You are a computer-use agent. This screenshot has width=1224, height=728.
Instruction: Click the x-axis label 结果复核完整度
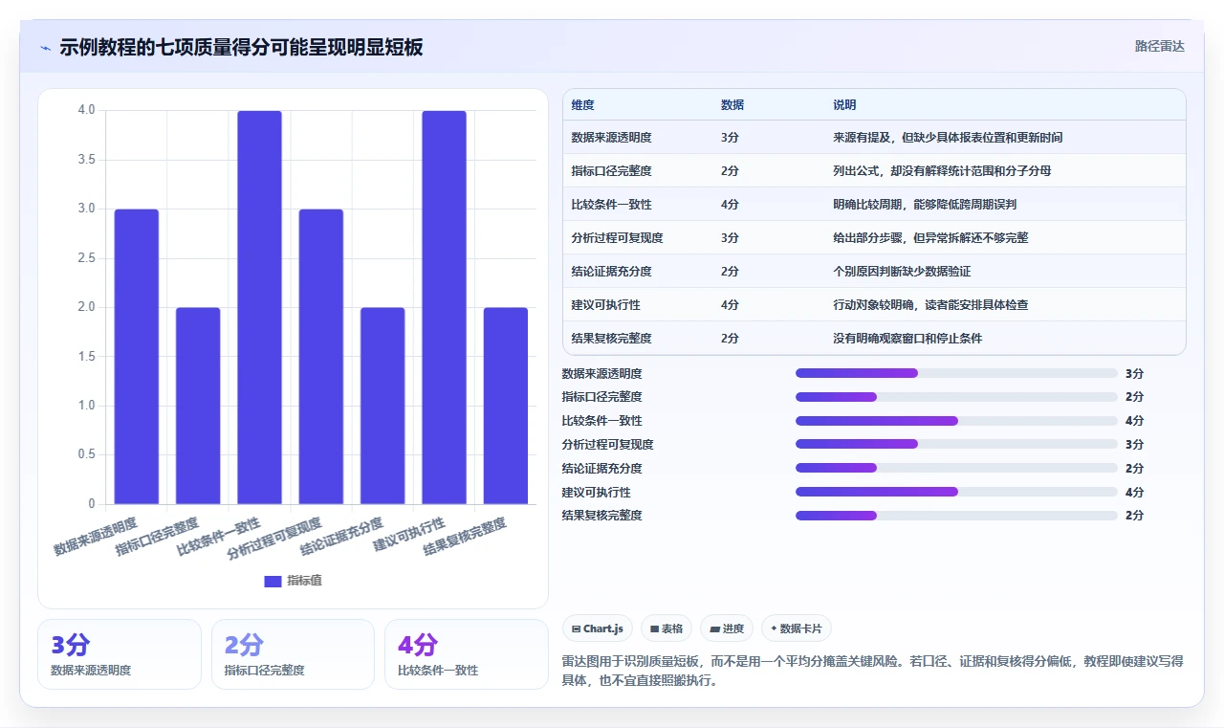466,537
